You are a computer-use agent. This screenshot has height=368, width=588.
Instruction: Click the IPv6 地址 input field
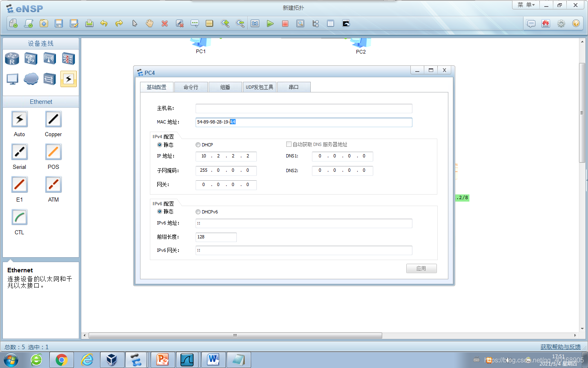304,223
